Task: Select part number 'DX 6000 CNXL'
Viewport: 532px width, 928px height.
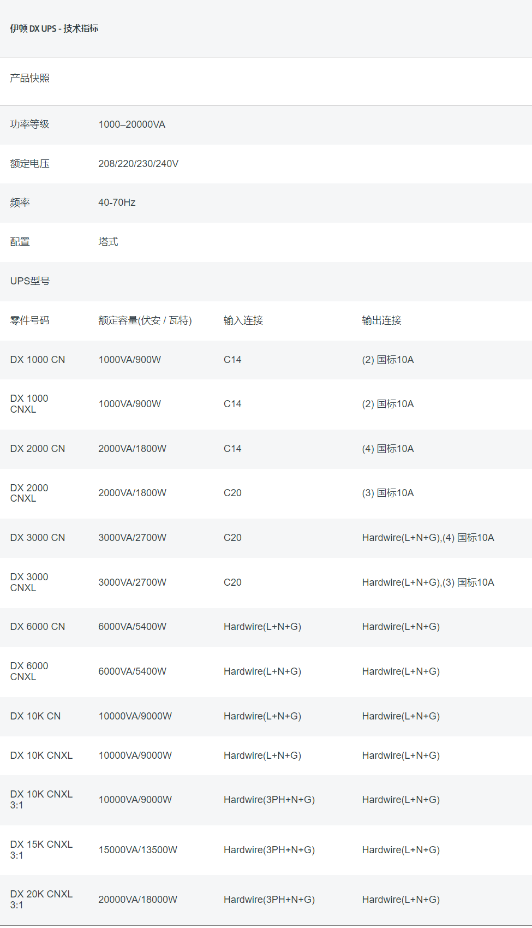Action: [29, 671]
